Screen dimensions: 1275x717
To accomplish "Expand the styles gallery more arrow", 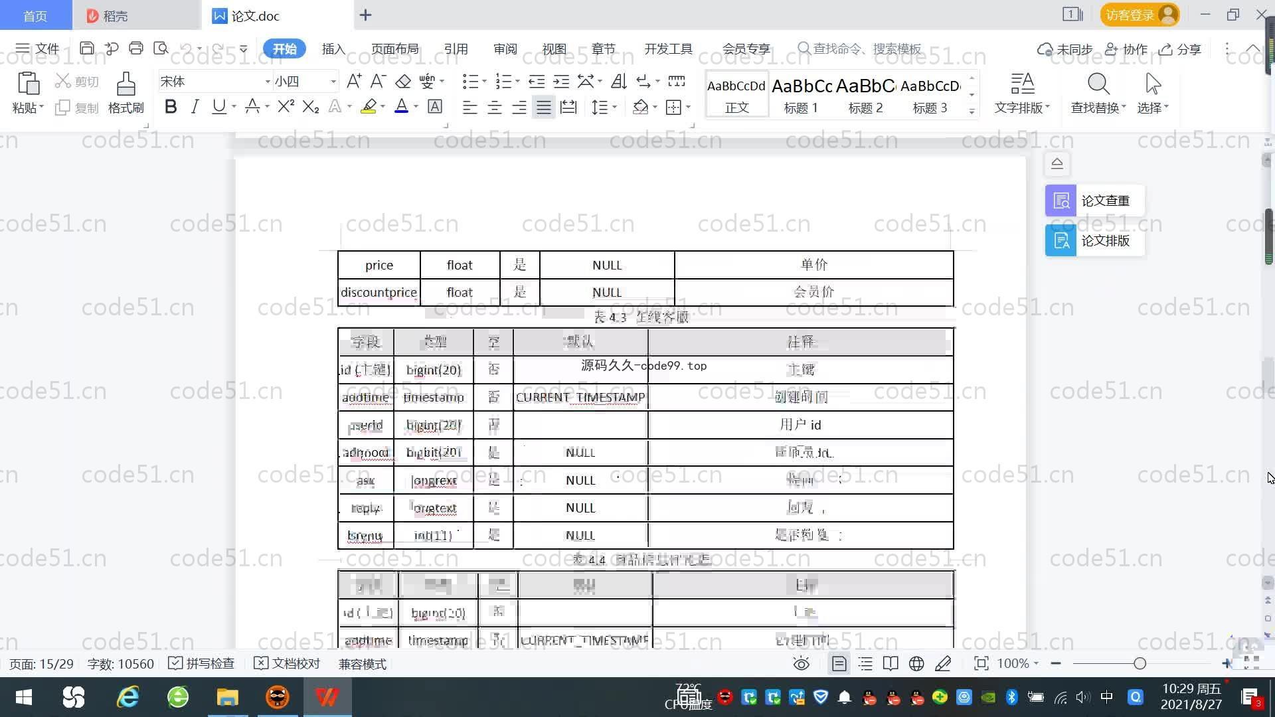I will 972,111.
